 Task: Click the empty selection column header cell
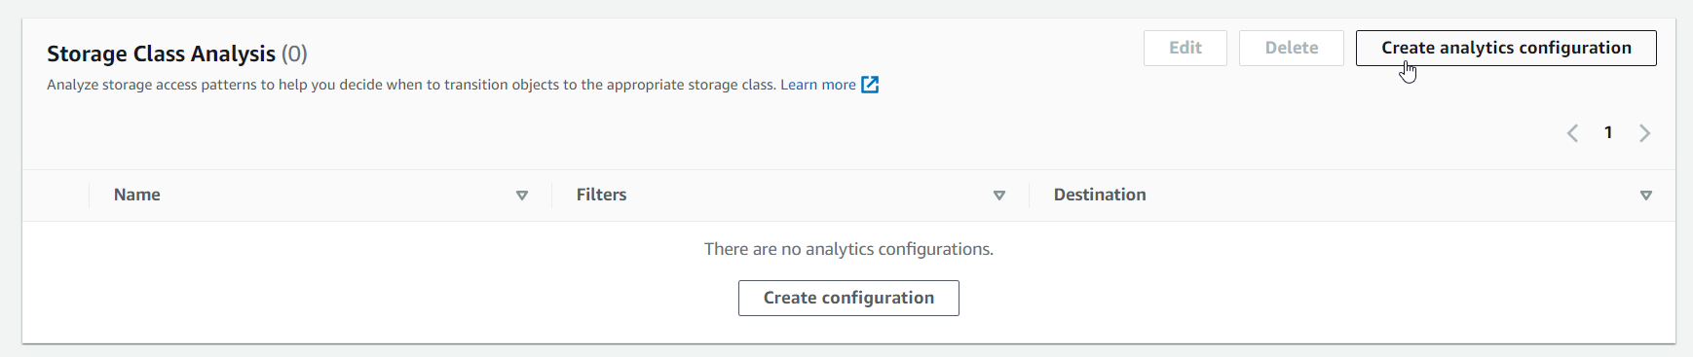pos(56,196)
